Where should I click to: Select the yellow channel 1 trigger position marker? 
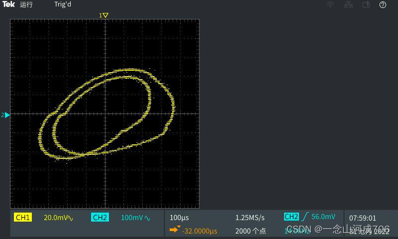tap(104, 15)
